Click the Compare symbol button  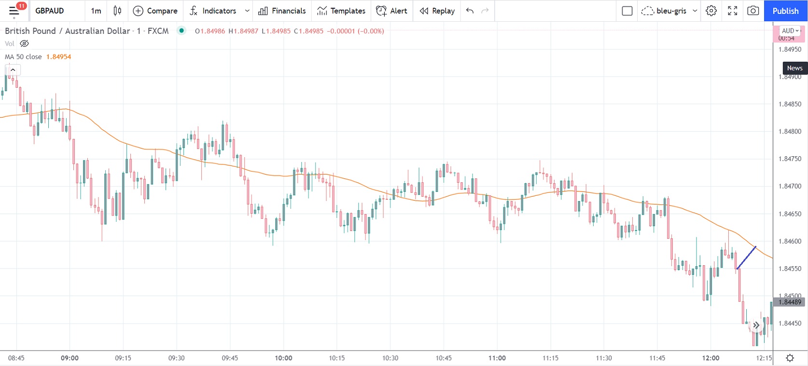tap(155, 11)
